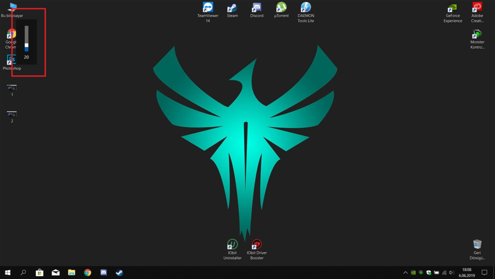
Task: Open IObit Uninstaller shortcut
Action: (232, 245)
